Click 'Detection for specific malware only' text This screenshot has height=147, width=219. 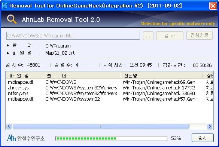[178, 24]
